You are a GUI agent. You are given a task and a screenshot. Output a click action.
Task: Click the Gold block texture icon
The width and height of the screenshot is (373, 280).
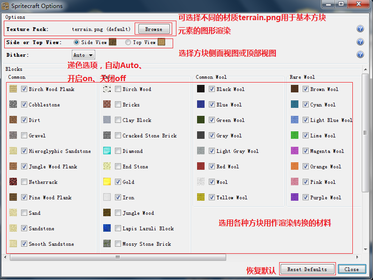tap(107, 182)
